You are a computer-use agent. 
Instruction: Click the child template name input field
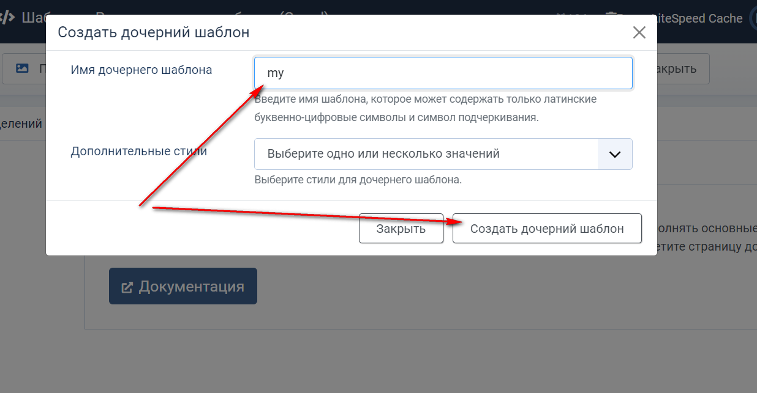[x=443, y=73]
